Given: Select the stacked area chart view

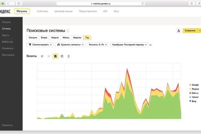Looking at the screenshot, I should [x=55, y=56].
